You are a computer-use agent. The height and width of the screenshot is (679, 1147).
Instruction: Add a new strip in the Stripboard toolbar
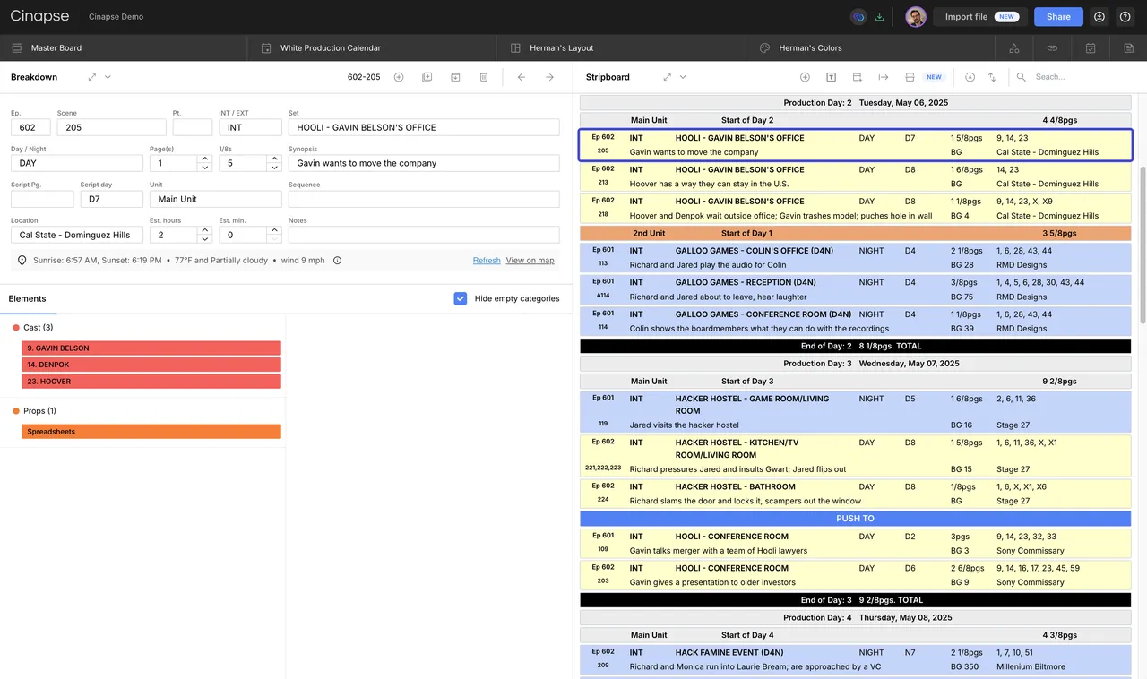click(x=805, y=77)
